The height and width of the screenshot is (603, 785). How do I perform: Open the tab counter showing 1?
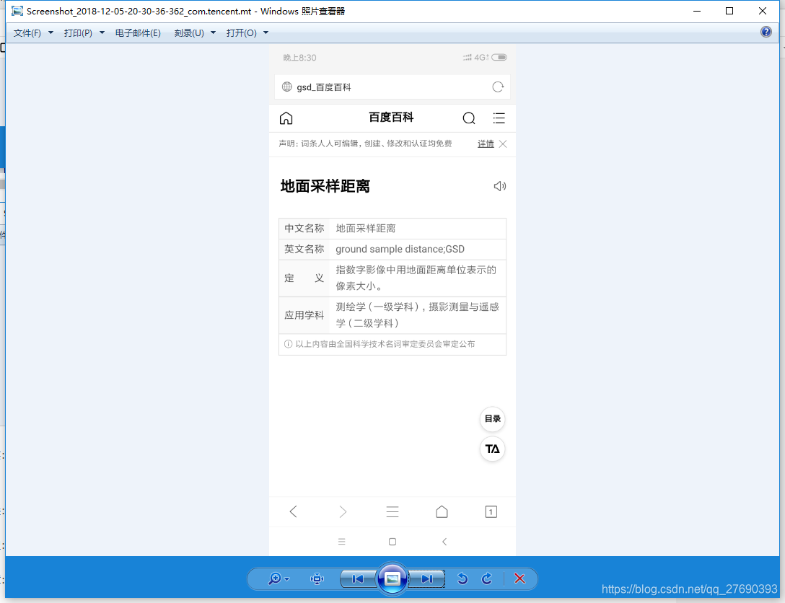(491, 511)
